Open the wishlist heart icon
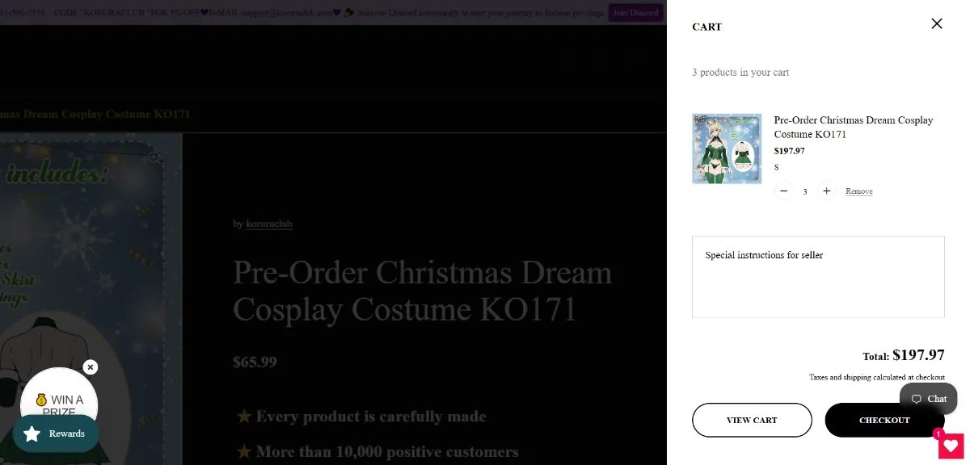The width and height of the screenshot is (970, 465). (951, 446)
